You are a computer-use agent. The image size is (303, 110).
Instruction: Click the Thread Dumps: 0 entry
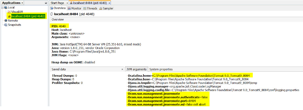click(x=65, y=76)
